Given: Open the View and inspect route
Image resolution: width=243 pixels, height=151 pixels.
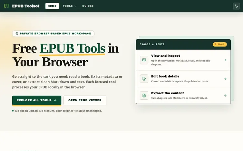Looking at the screenshot, I should pos(183,60).
